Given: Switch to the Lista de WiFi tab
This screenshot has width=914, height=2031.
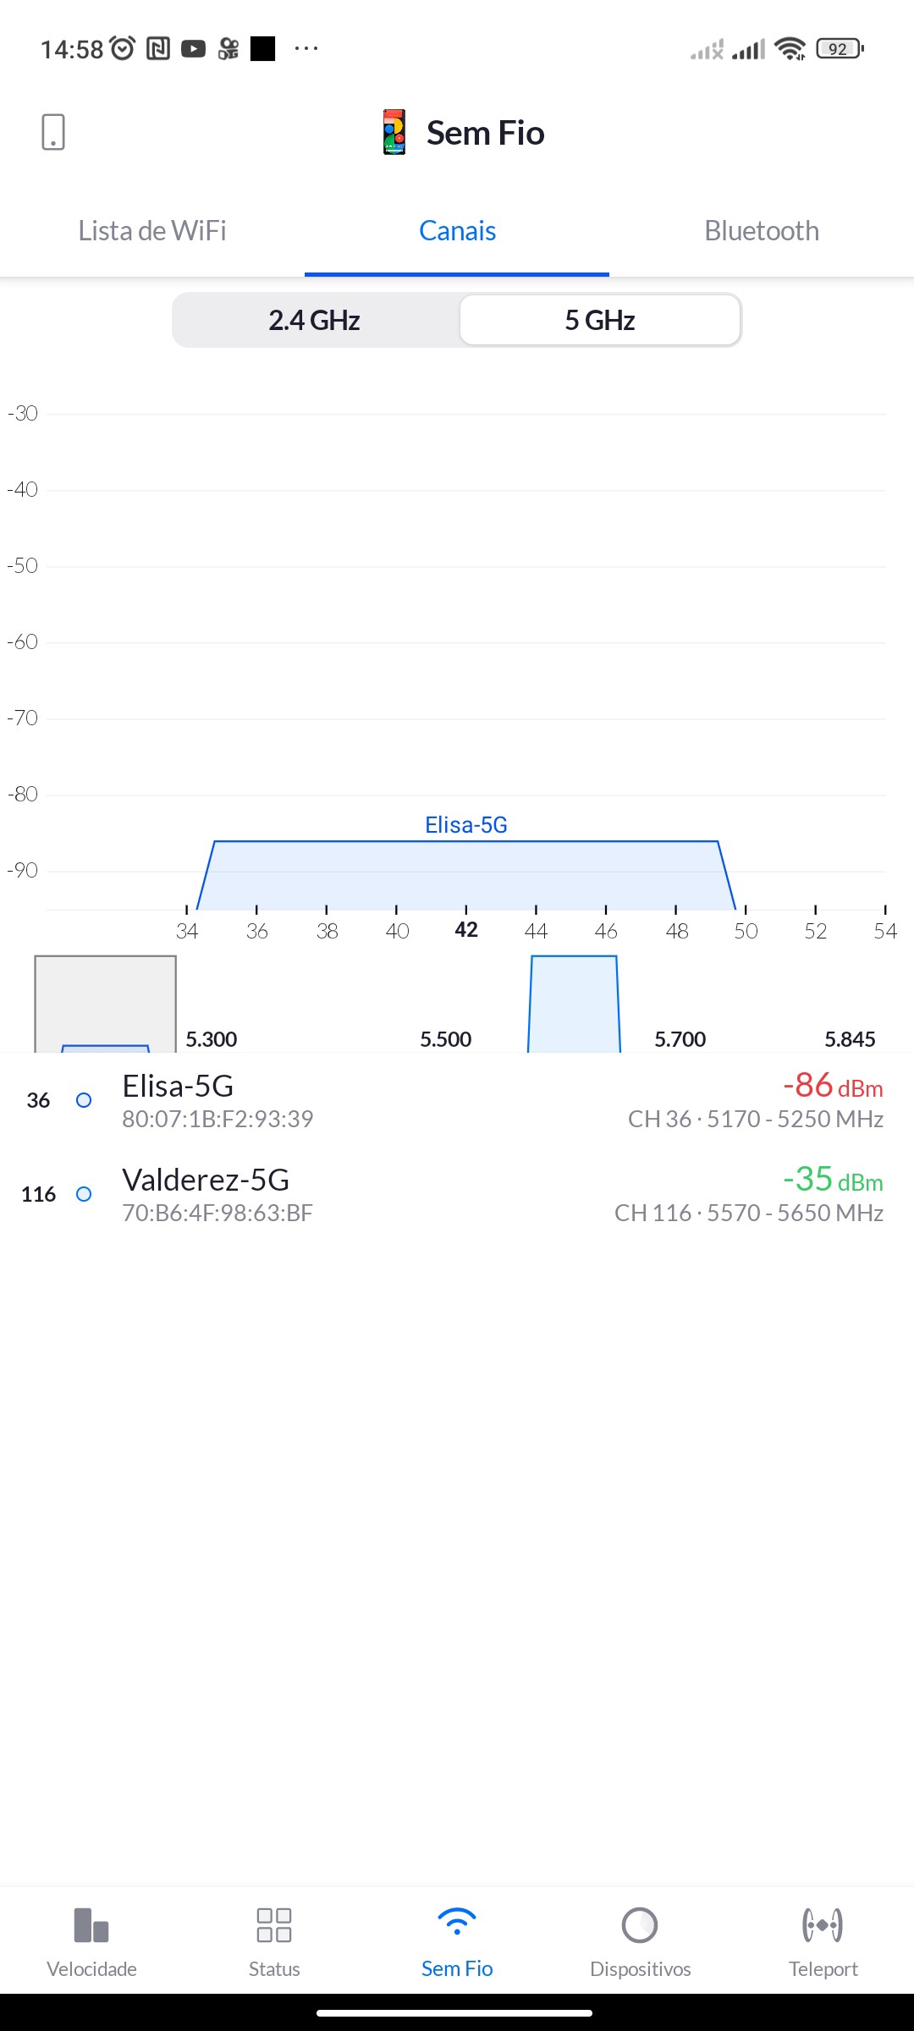Looking at the screenshot, I should coord(152,231).
